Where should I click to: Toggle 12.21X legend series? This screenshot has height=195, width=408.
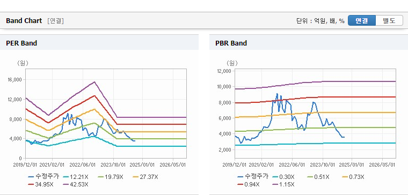point(76,177)
